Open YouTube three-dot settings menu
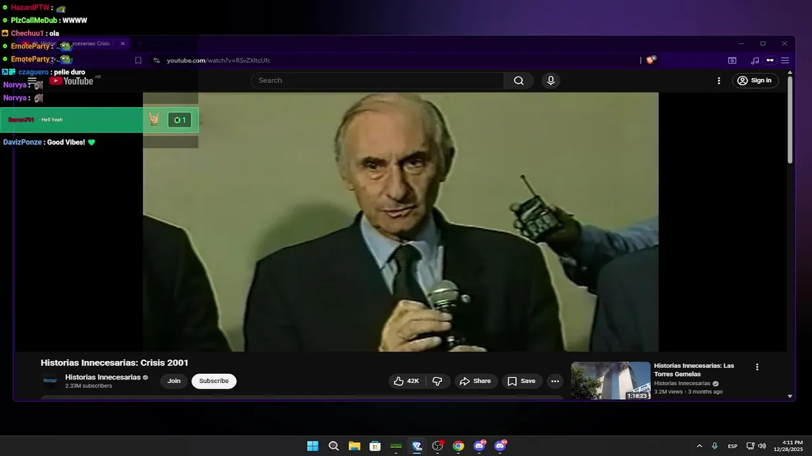 coord(719,80)
